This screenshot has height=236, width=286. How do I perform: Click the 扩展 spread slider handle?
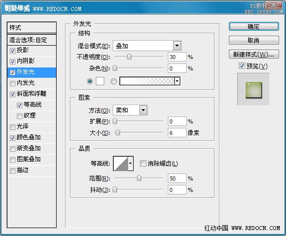(115, 121)
